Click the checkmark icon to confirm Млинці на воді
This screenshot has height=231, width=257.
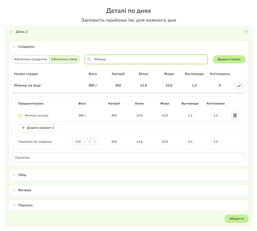point(239,86)
